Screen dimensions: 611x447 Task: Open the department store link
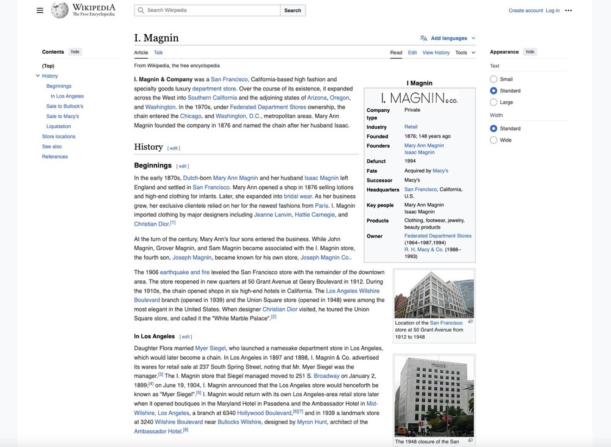click(214, 89)
